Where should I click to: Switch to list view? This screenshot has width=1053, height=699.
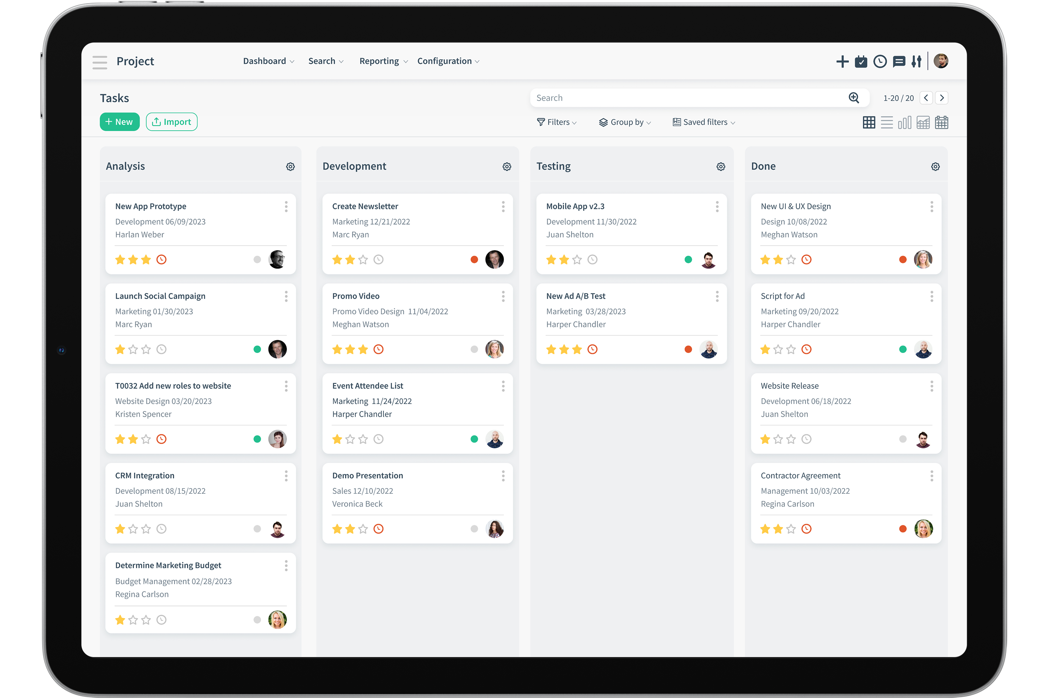pyautogui.click(x=887, y=122)
